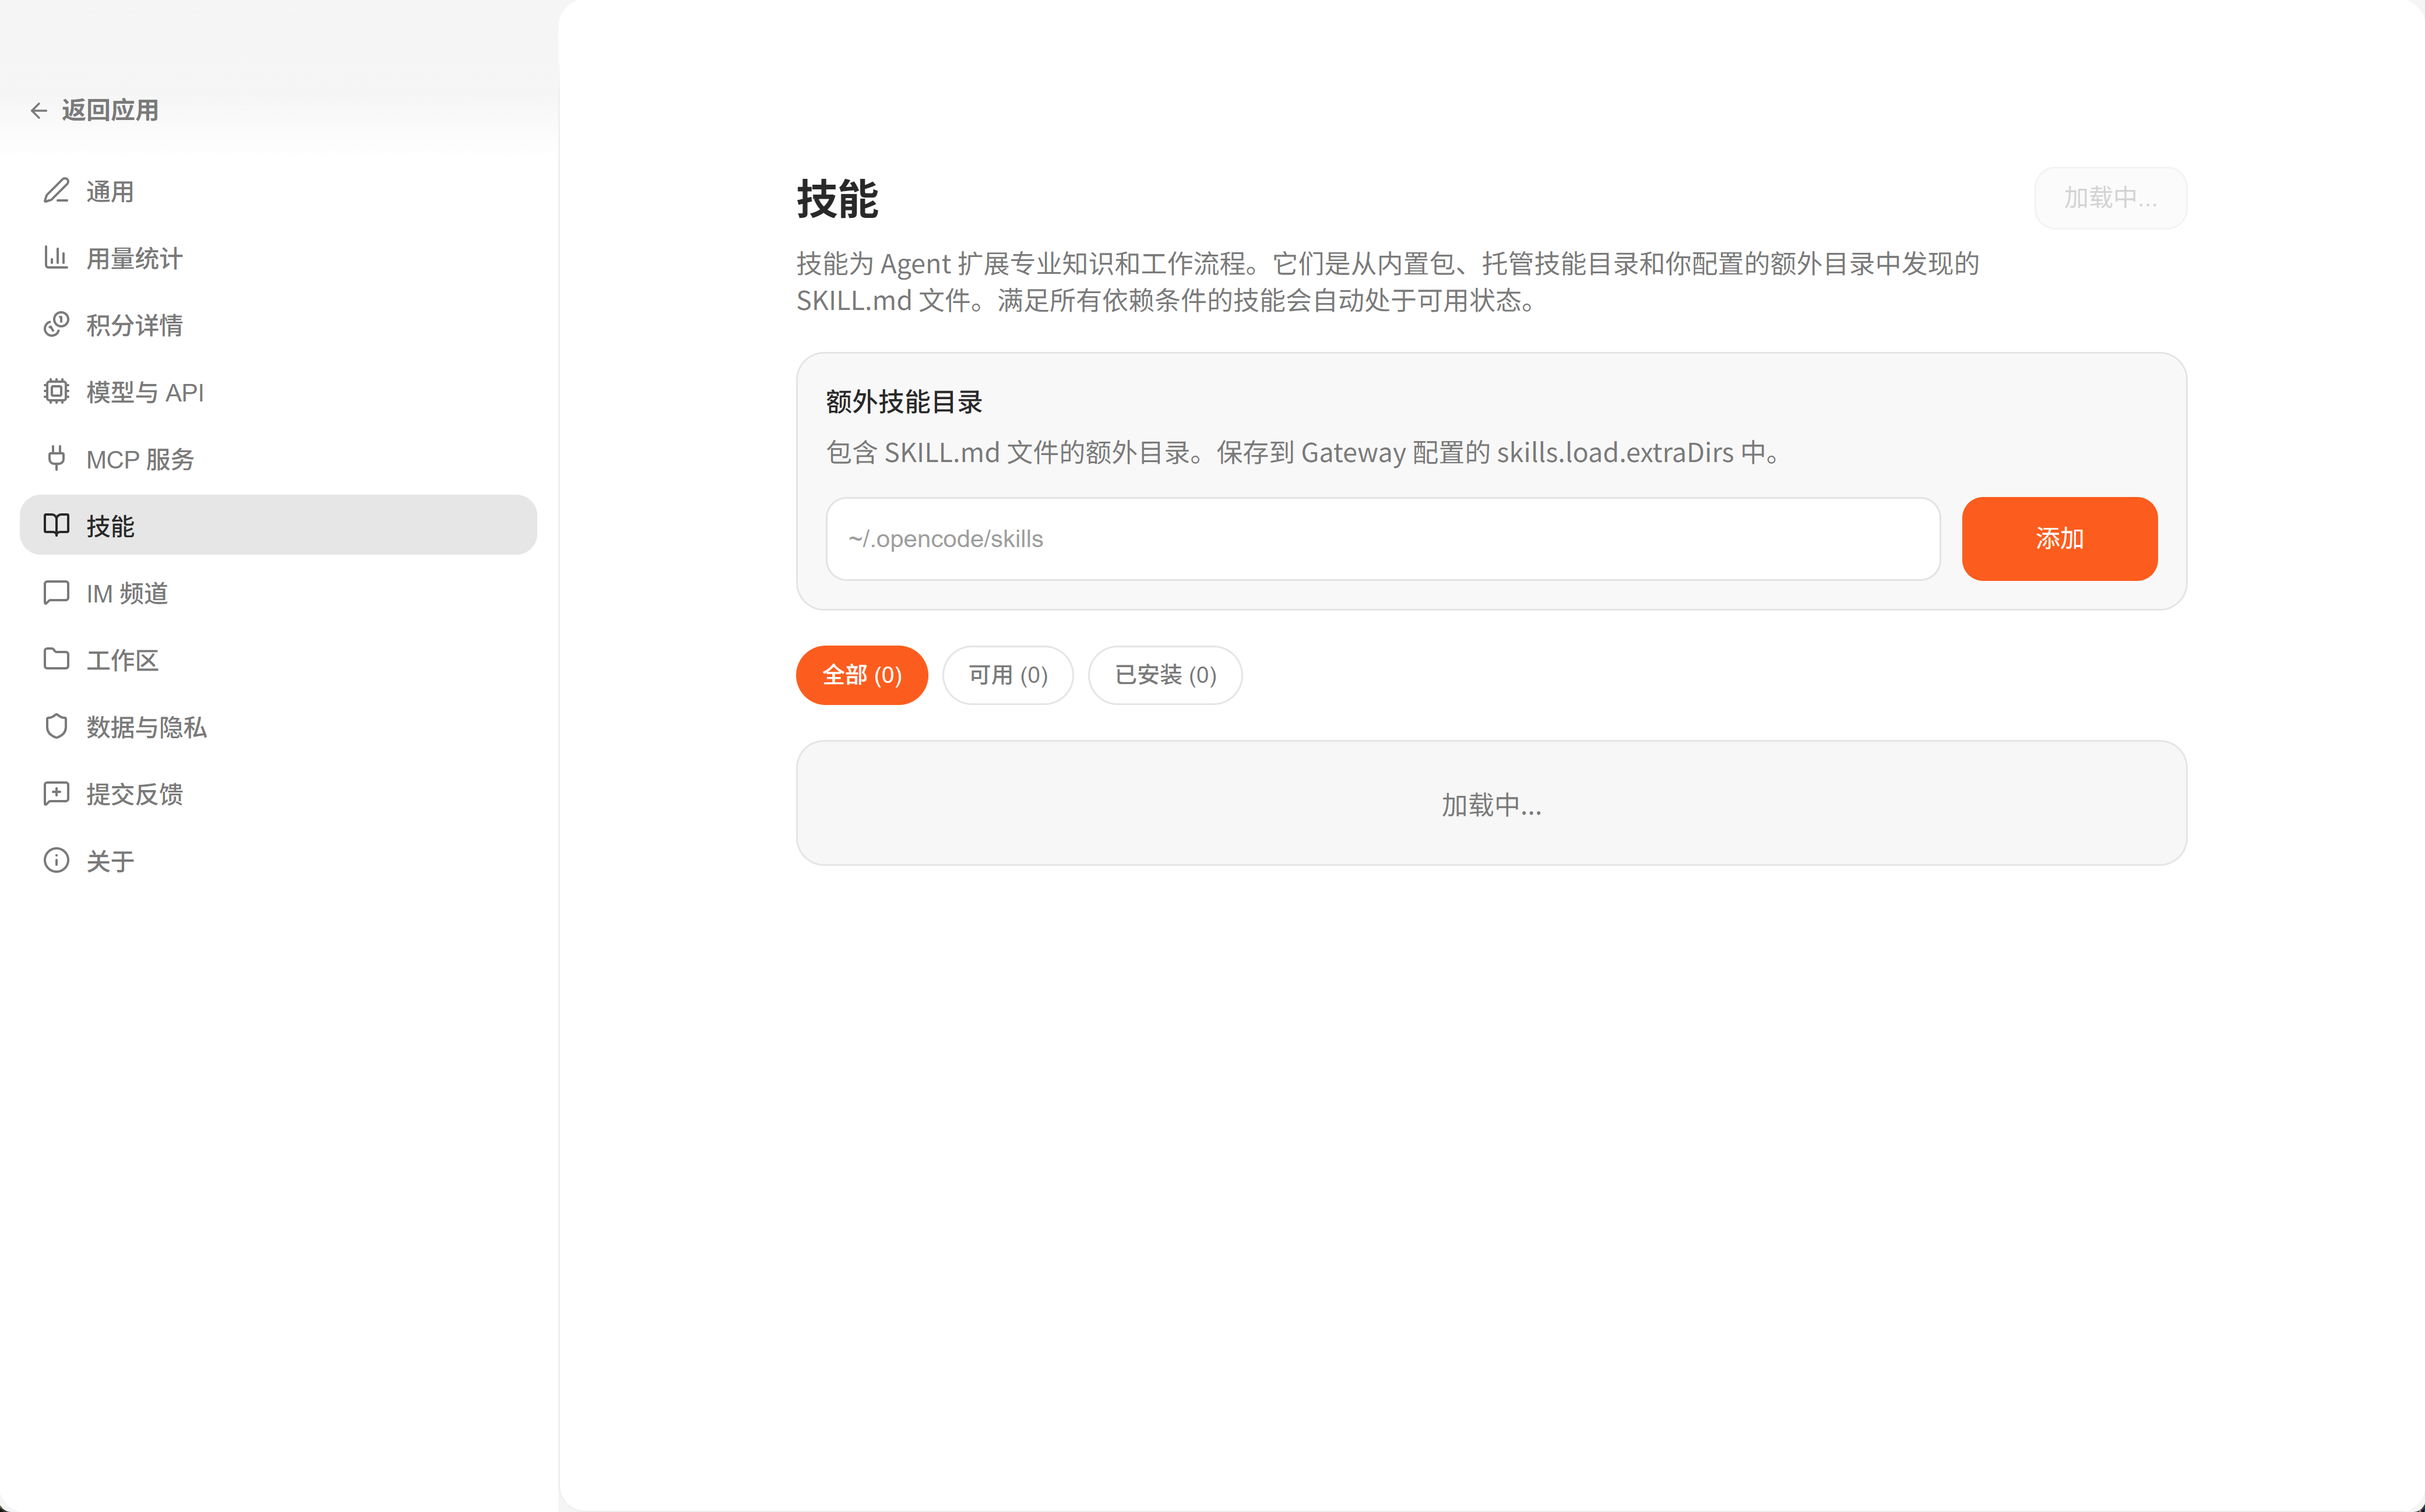Show the 已安装 (0) skills filter

click(x=1164, y=675)
